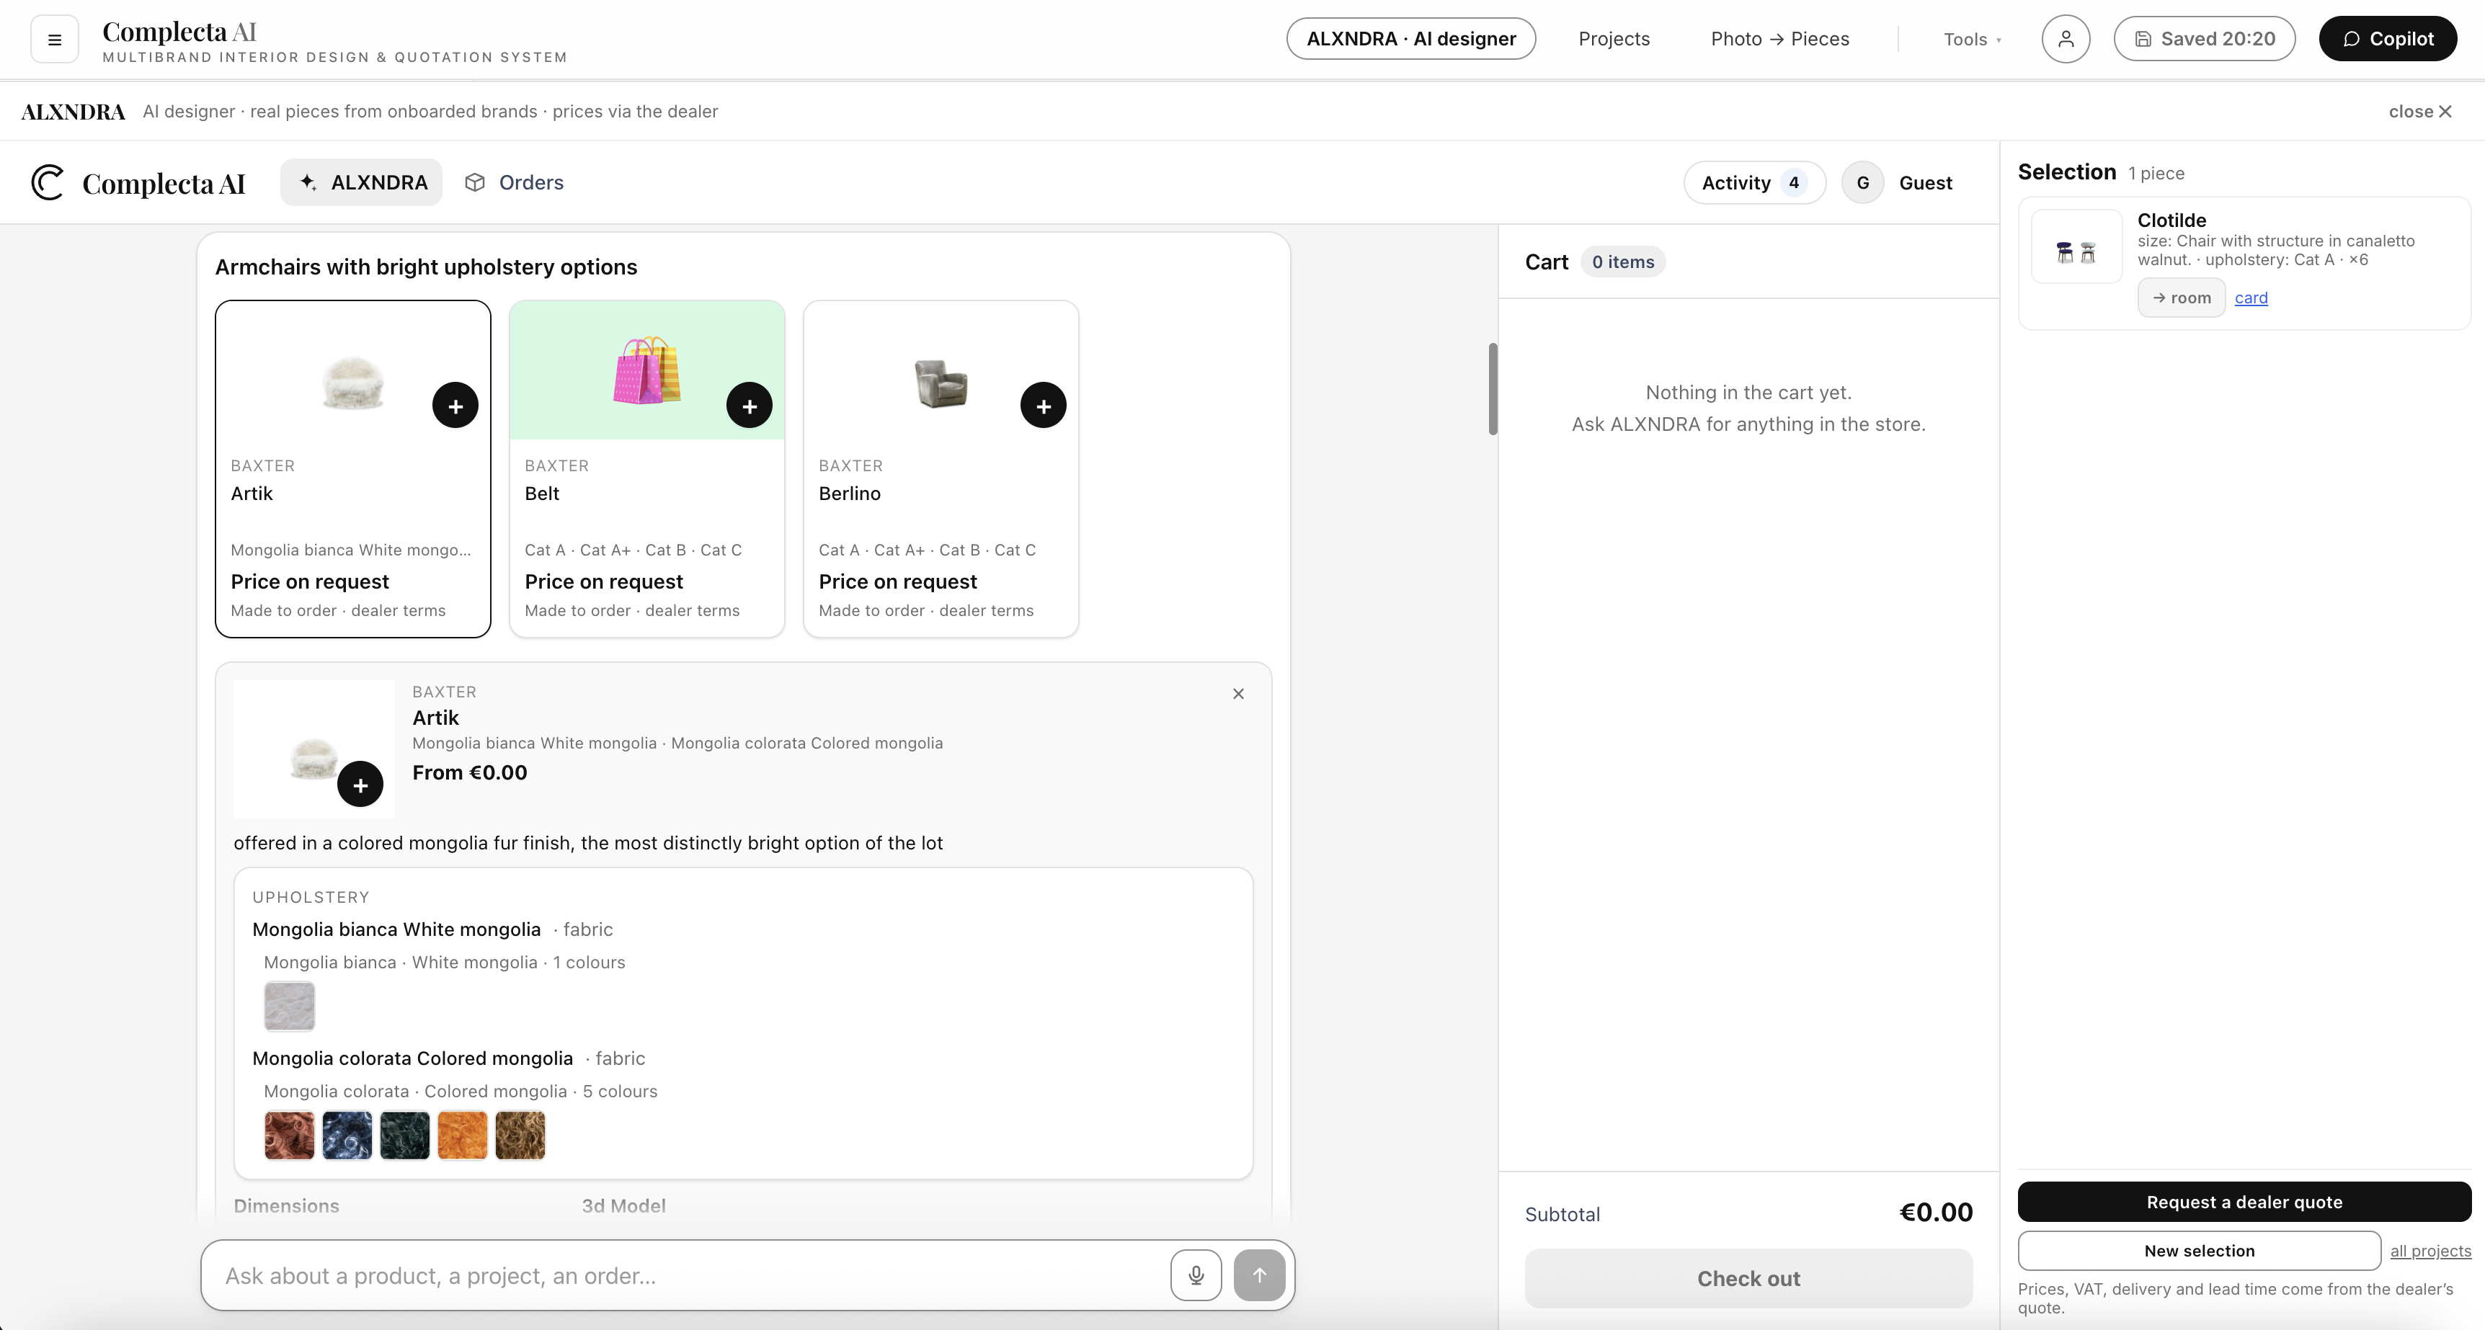This screenshot has height=1330, width=2485.
Task: Click the send arrow button
Action: point(1259,1275)
